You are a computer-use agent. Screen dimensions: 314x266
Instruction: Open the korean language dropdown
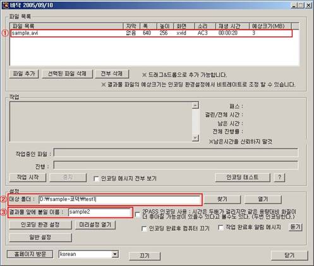pyautogui.click(x=115, y=255)
